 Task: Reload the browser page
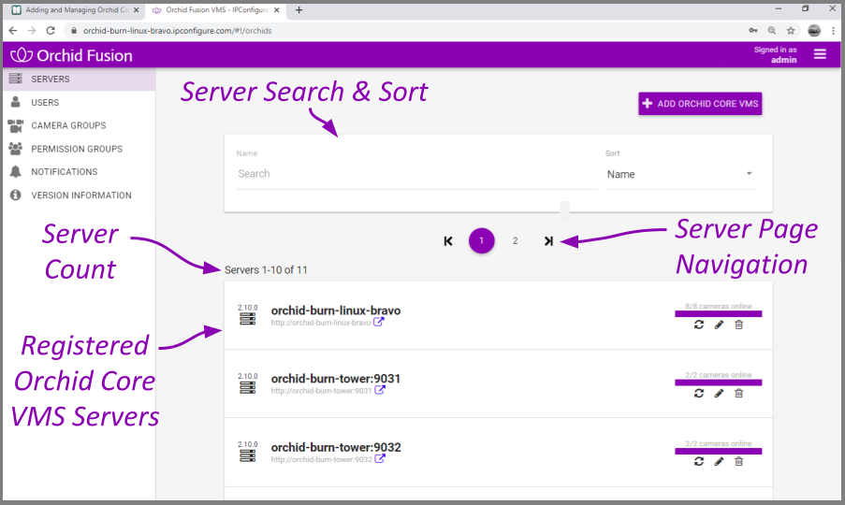(51, 31)
